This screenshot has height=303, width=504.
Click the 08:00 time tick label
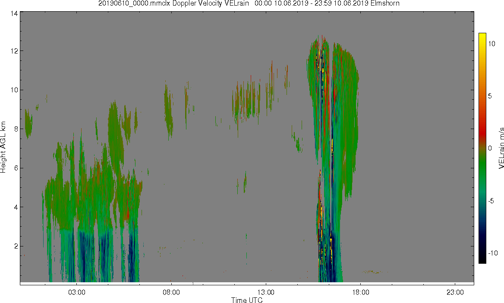(171, 292)
